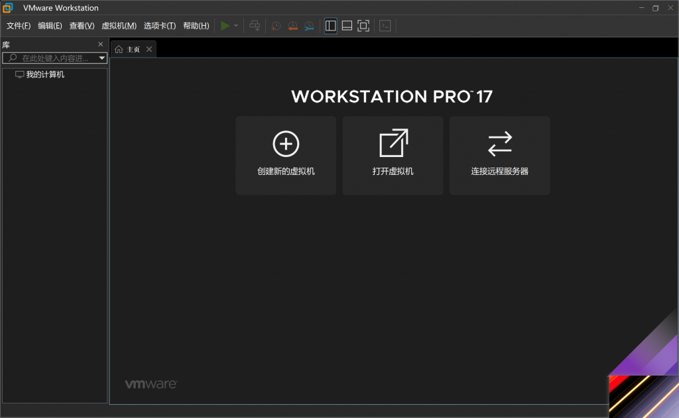Click the console view toolbar icon
The height and width of the screenshot is (418, 679).
[385, 26]
